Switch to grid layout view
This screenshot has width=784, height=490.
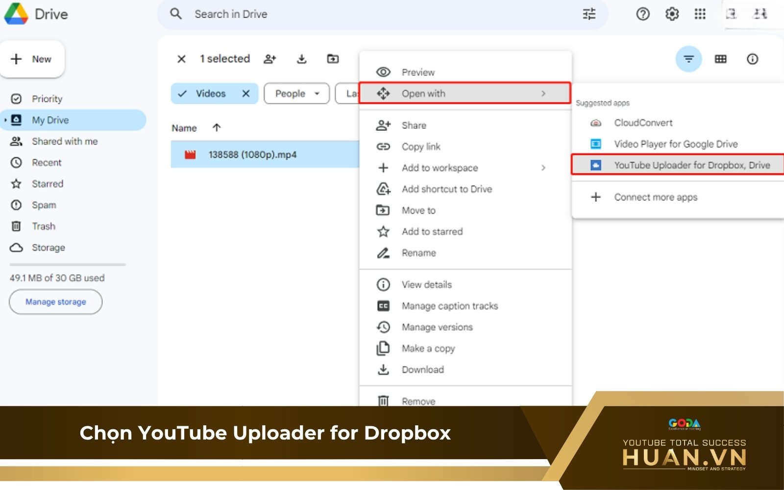720,59
